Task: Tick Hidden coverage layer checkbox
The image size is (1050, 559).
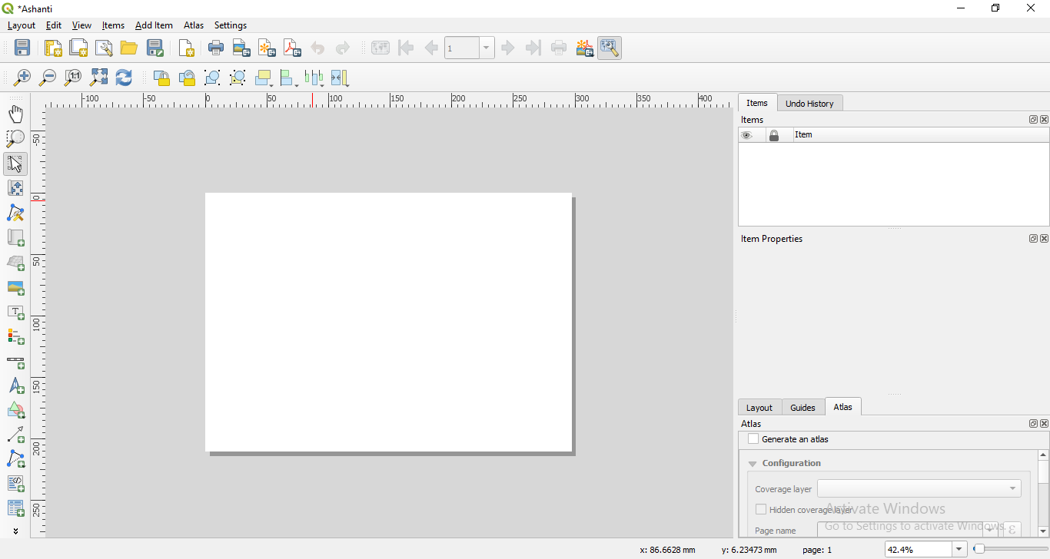Action: pyautogui.click(x=761, y=509)
